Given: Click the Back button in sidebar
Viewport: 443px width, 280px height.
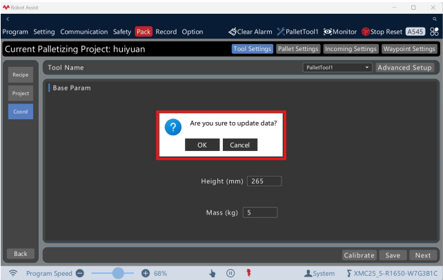Looking at the screenshot, I should [x=21, y=254].
